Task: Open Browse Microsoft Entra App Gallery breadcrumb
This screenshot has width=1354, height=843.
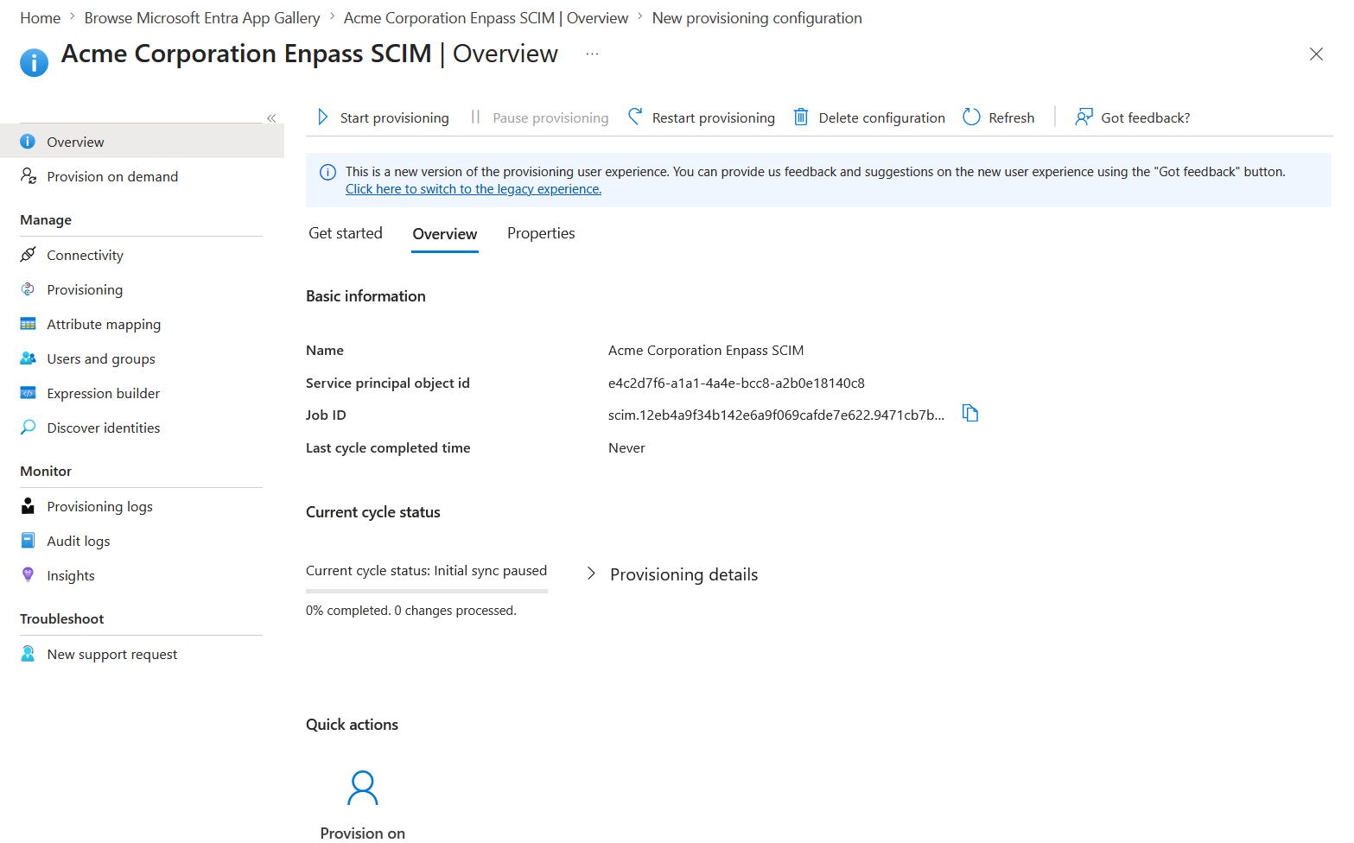Action: (202, 18)
